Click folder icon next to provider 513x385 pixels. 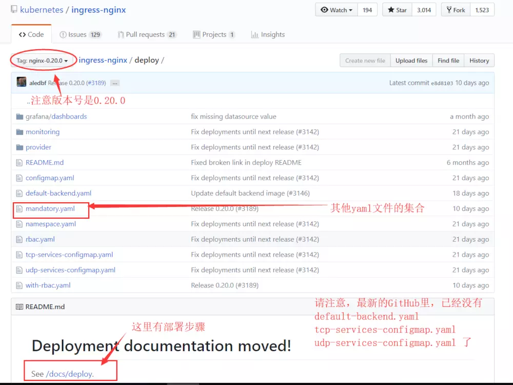click(19, 147)
